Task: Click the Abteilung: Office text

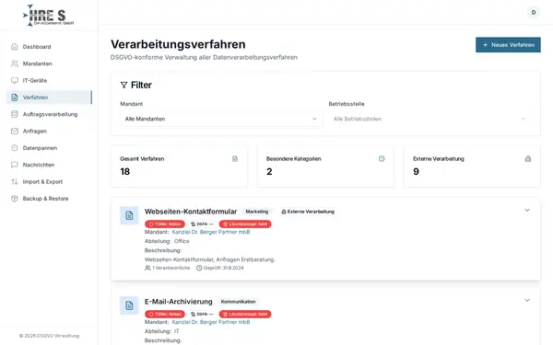Action: pyautogui.click(x=167, y=241)
